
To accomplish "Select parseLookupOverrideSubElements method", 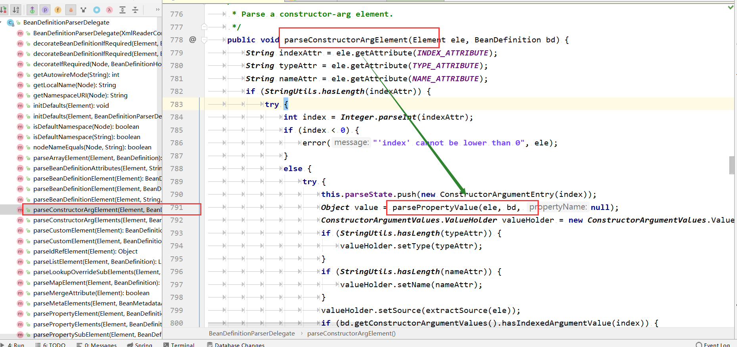I will [97, 272].
